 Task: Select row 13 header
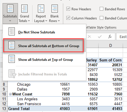click(4, 109)
